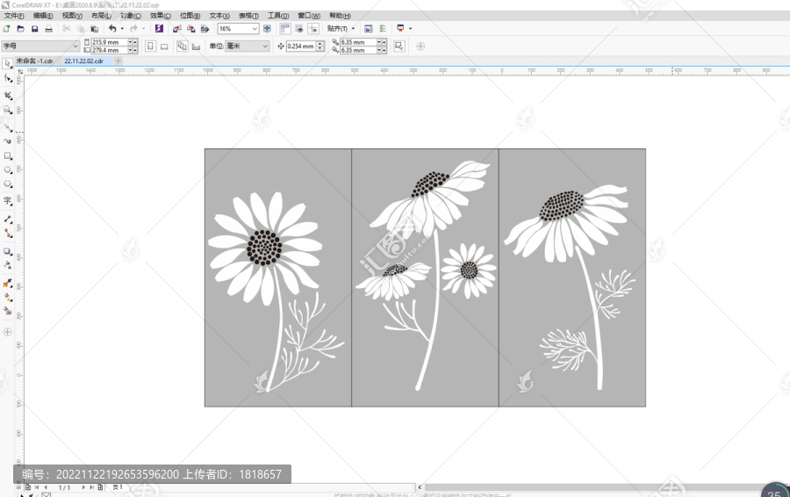Select the Text tool
Viewport: 790px width, 497px height.
coord(8,200)
